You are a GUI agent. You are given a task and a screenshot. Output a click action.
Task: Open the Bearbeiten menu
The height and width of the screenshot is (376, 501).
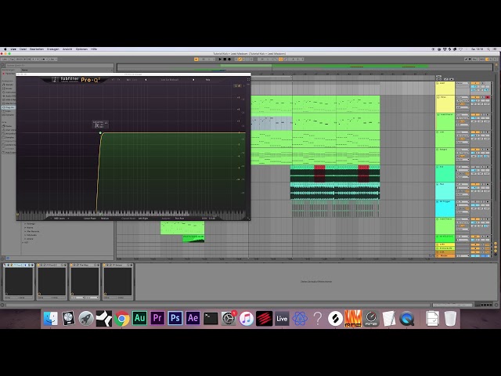pos(37,49)
